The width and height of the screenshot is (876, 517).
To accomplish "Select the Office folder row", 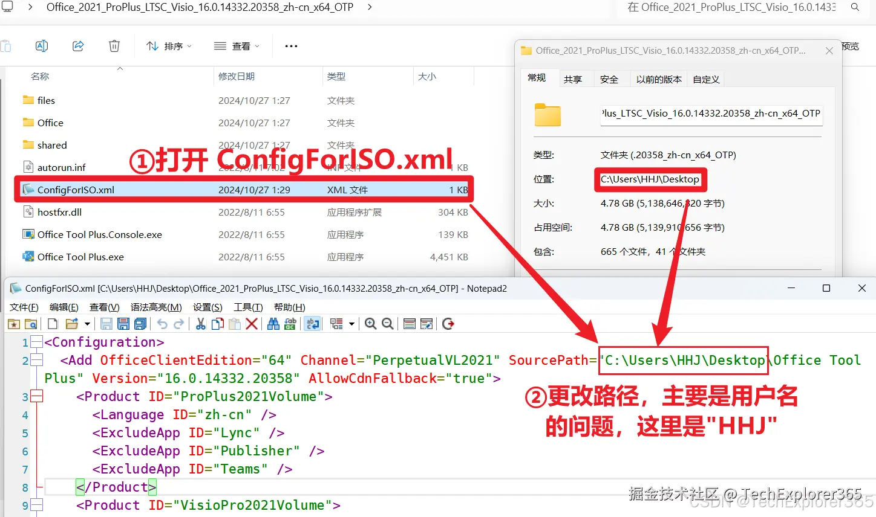I will coord(244,123).
